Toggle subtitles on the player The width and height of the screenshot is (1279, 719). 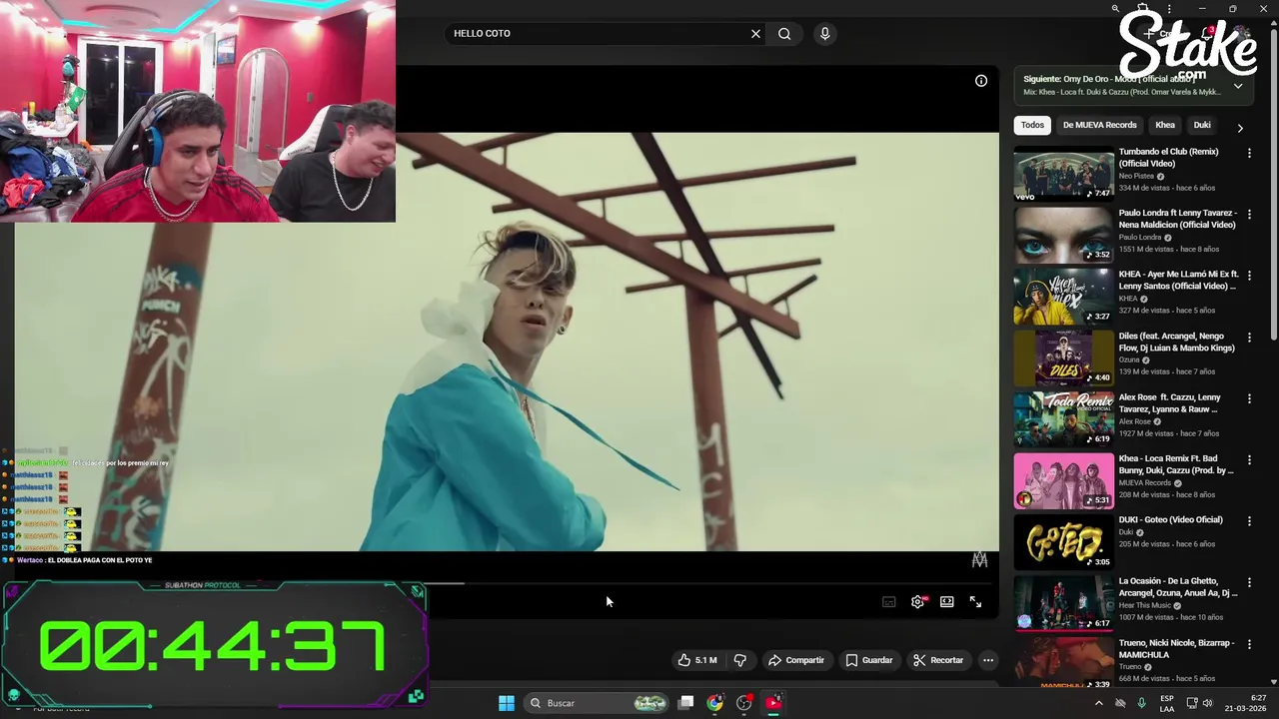(x=888, y=602)
